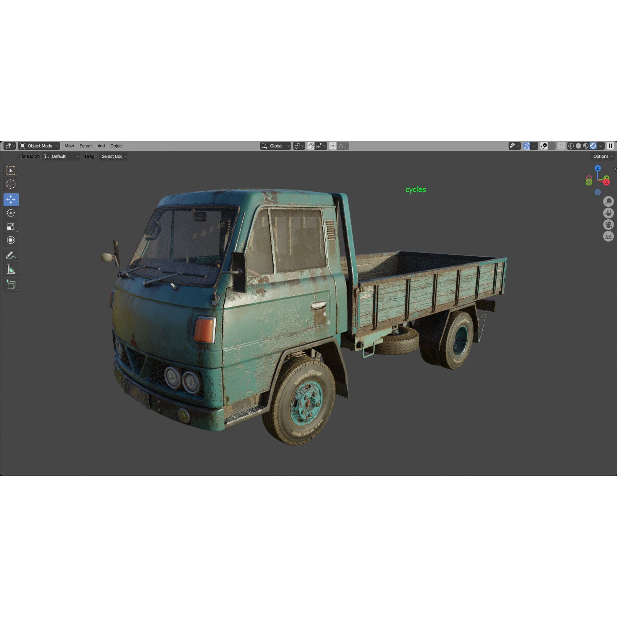The height and width of the screenshot is (617, 617).
Task: Pause the viewport render
Action: tap(610, 146)
